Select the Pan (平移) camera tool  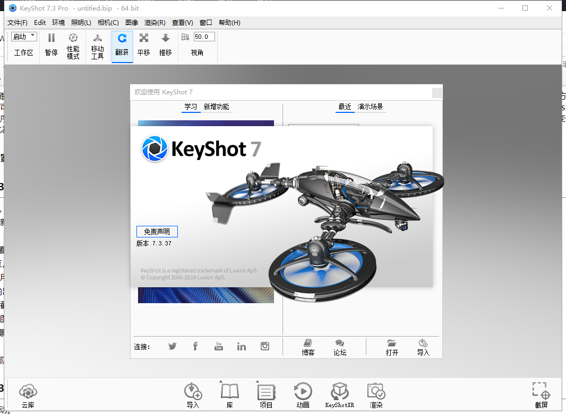point(144,38)
